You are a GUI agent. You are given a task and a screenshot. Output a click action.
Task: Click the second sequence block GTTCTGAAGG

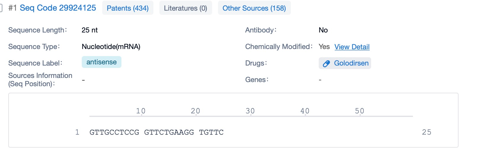pos(169,132)
